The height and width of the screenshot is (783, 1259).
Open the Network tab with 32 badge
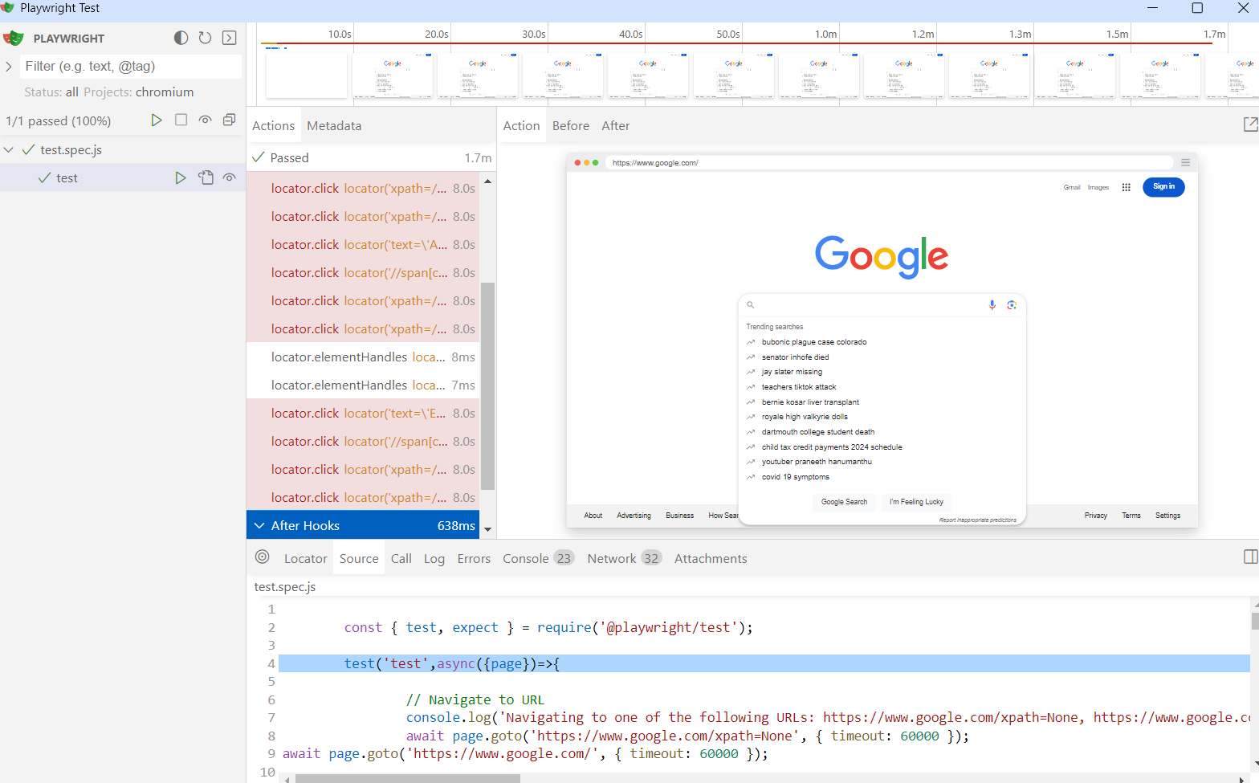tap(624, 558)
